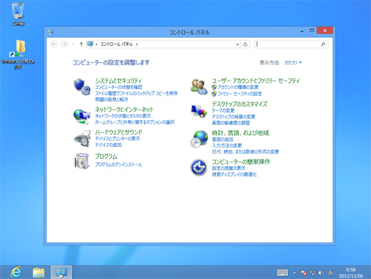Click 言語の追加 link
The image size is (371, 279).
[x=223, y=139]
